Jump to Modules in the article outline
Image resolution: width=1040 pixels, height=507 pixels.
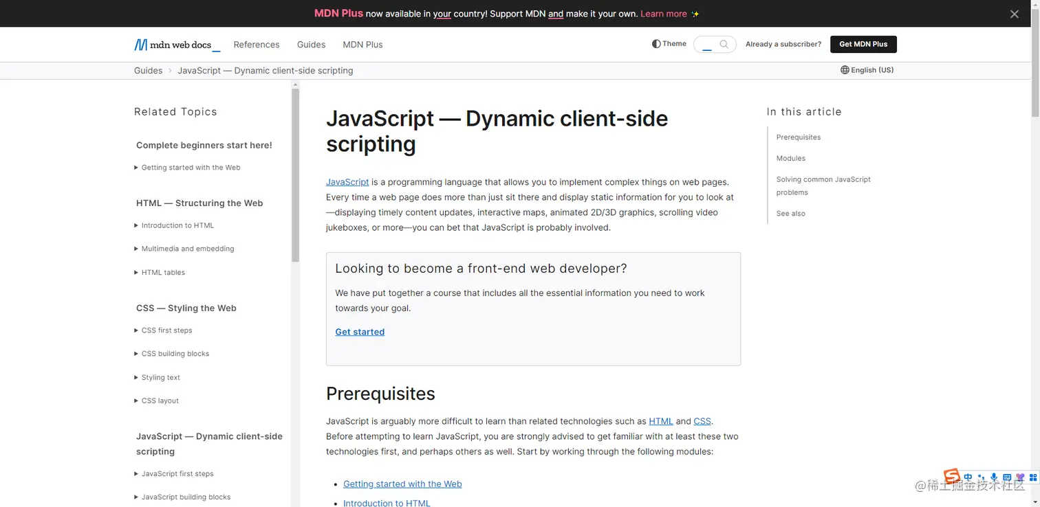pos(791,159)
